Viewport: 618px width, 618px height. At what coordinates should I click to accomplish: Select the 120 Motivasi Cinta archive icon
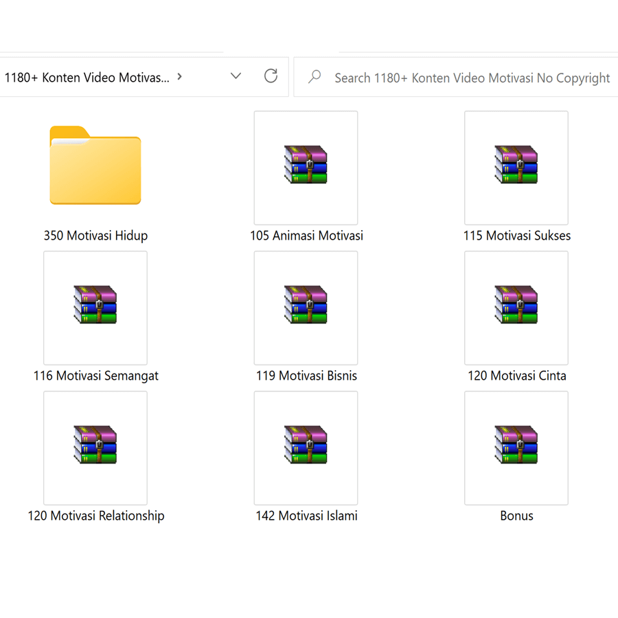click(x=516, y=308)
